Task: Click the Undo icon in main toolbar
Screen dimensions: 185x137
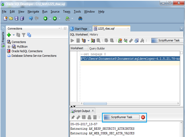Action: pyautogui.click(x=31, y=19)
